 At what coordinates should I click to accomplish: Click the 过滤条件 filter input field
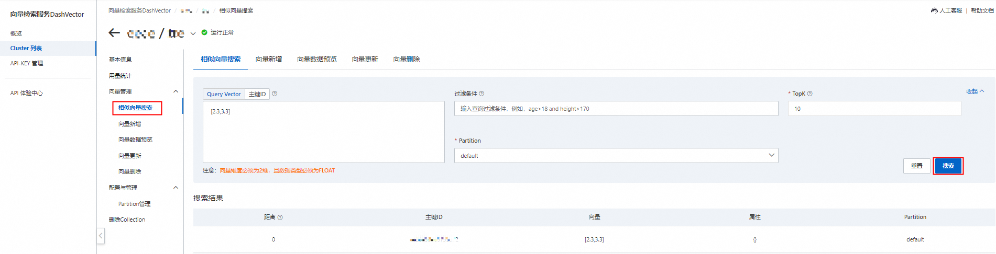click(x=616, y=109)
